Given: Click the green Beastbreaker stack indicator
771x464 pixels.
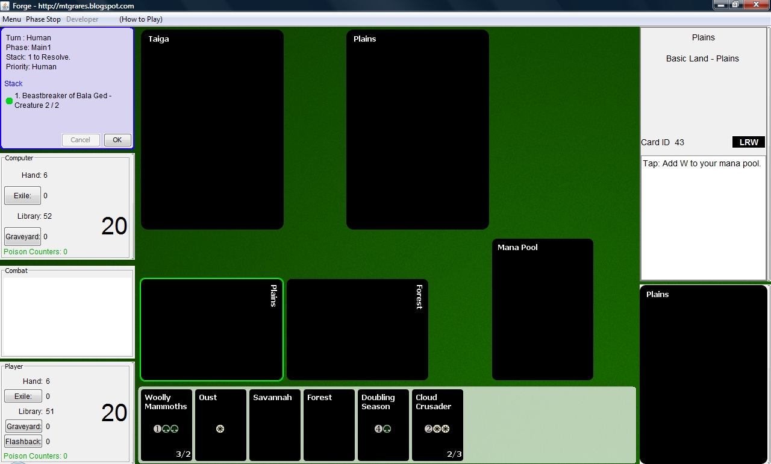Looking at the screenshot, I should [9, 101].
